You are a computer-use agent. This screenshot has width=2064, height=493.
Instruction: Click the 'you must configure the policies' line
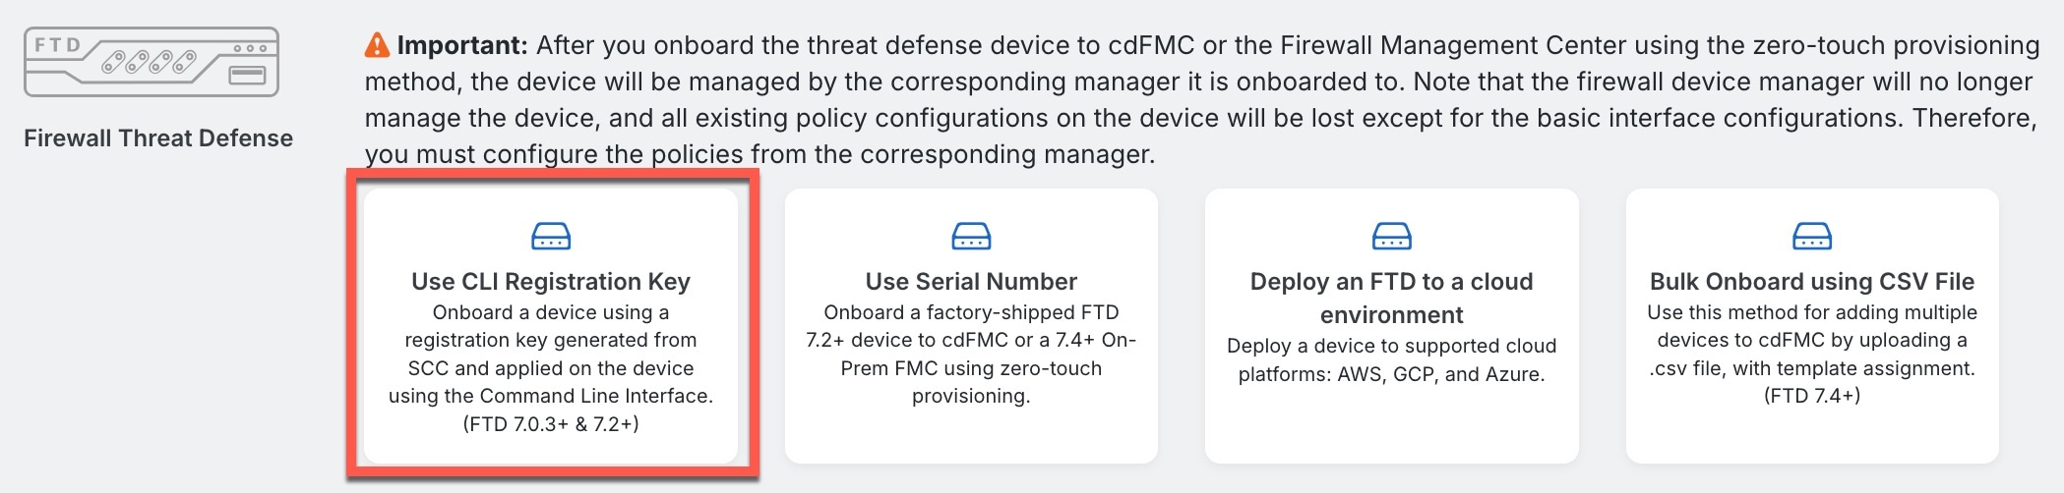tap(759, 155)
